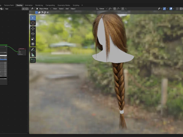Set selection mode to extend
This screenshot has width=183, height=137.
click(39, 13)
